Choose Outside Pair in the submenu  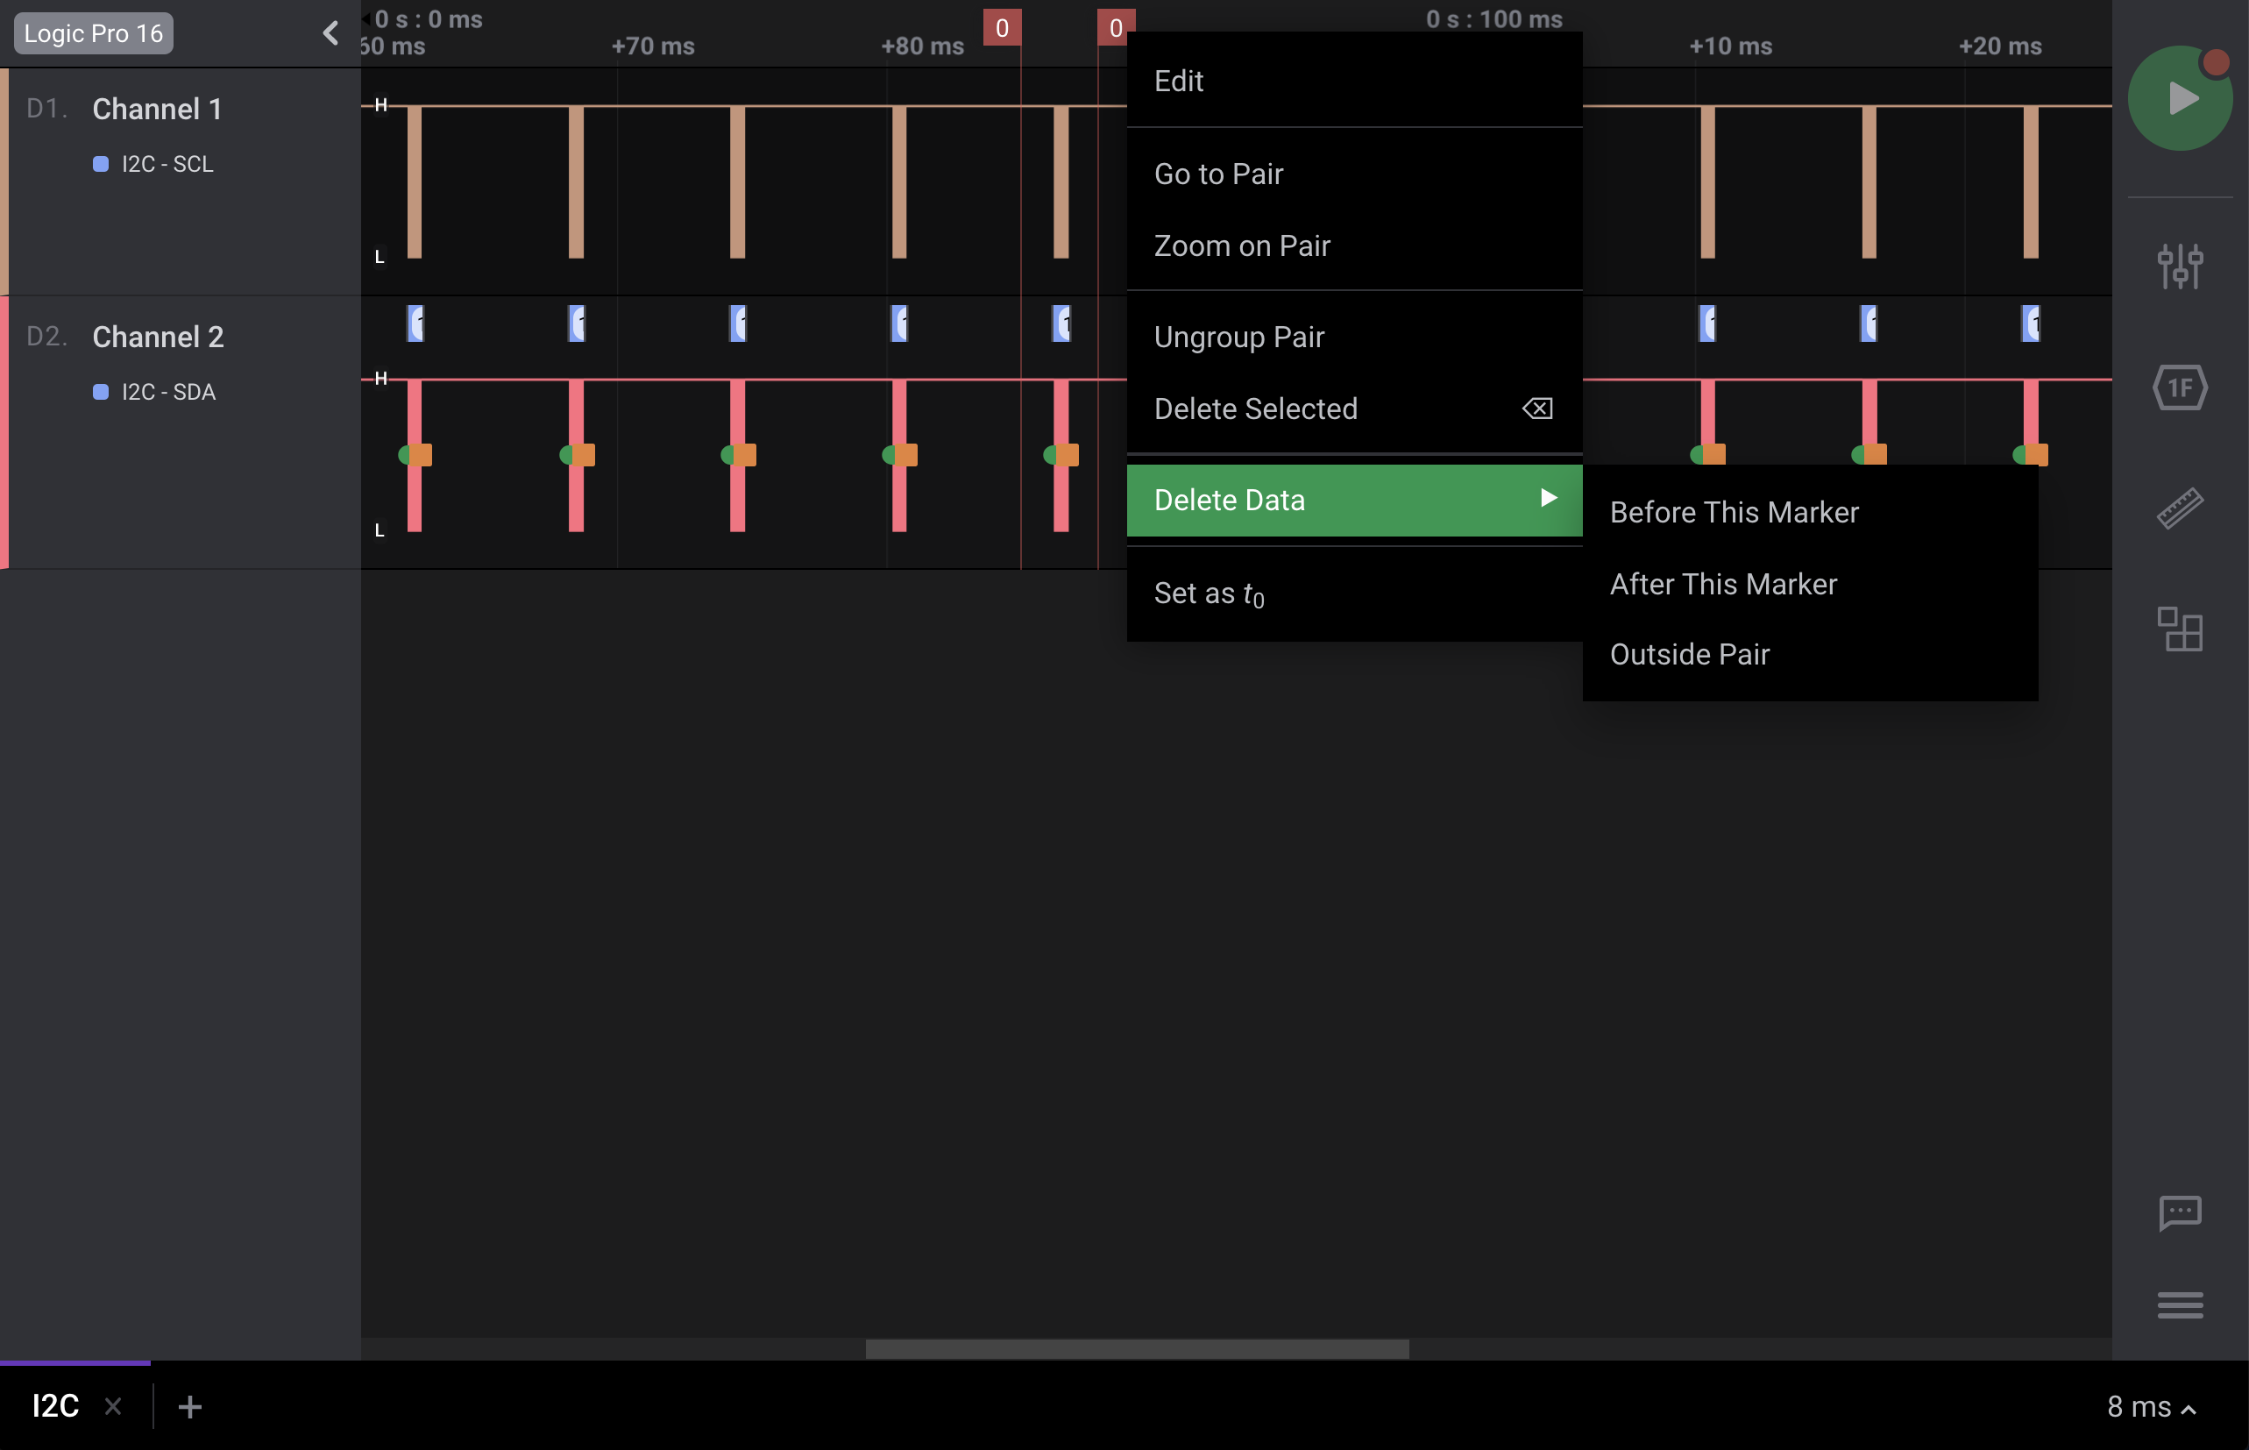click(x=1689, y=654)
